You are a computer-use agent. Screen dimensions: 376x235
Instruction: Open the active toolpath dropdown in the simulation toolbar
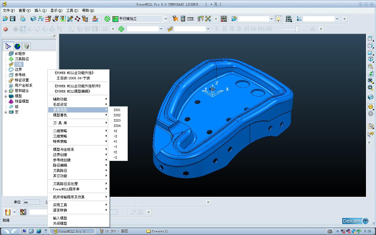pyautogui.click(x=161, y=29)
